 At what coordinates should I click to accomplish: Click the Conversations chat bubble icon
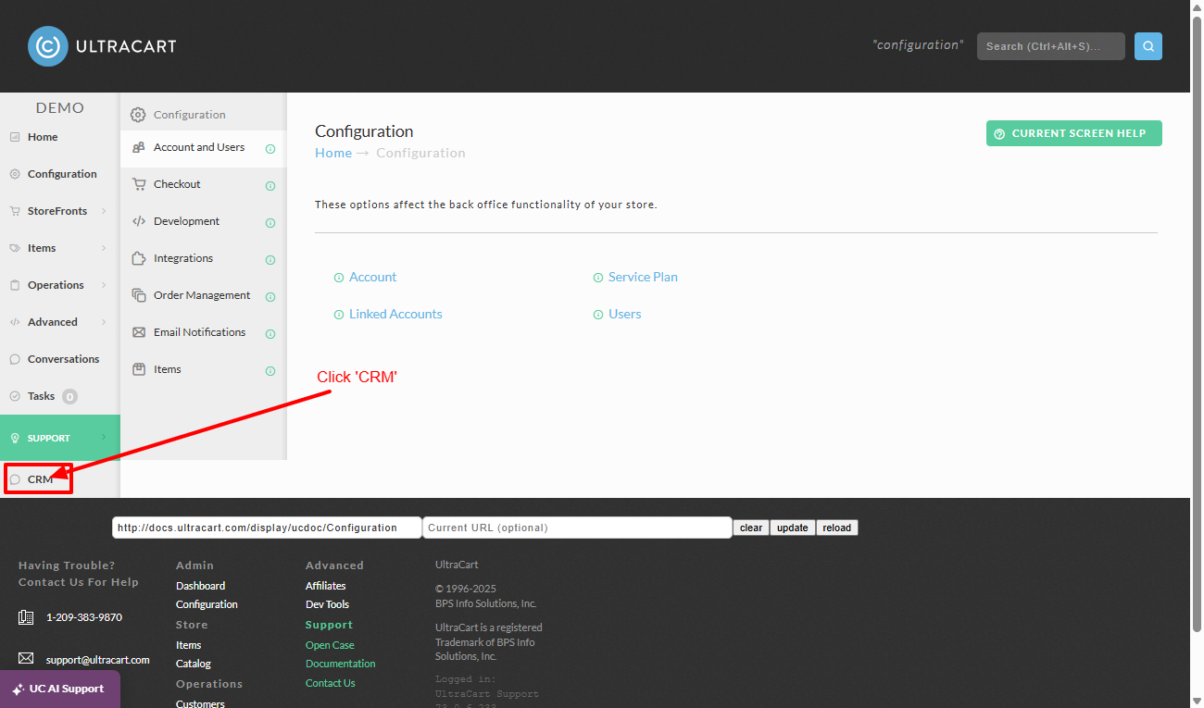pos(15,359)
